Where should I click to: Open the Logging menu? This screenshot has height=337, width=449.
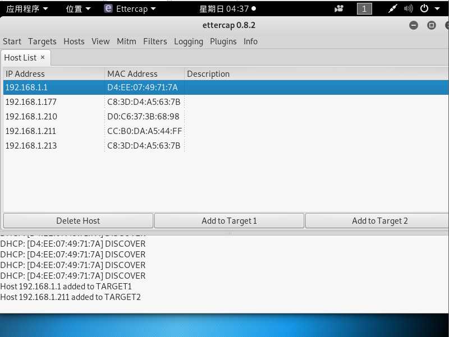pyautogui.click(x=189, y=41)
